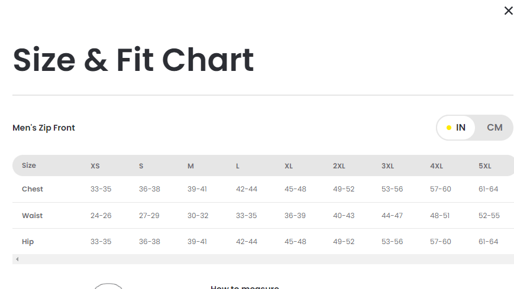Screen dimensions: 514x289
Task: Click the Hip value 42-44 for size L
Action: pyautogui.click(x=247, y=242)
